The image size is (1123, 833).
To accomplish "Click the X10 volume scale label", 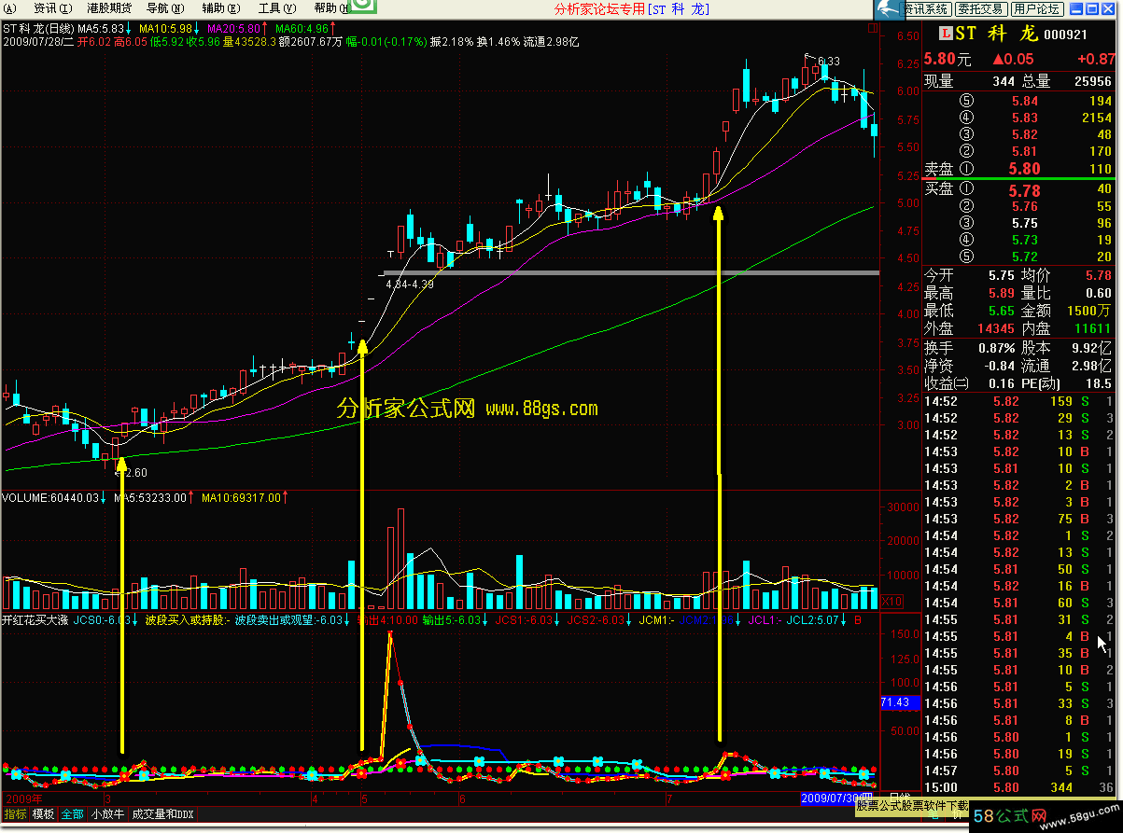I will coord(893,601).
